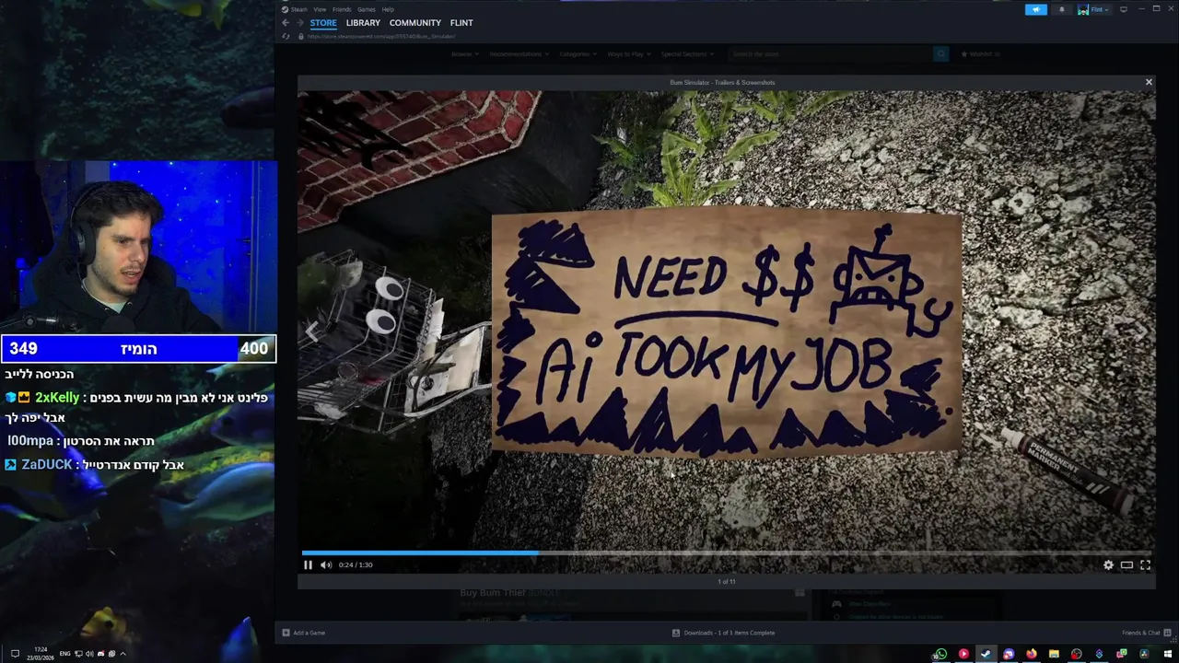The height and width of the screenshot is (663, 1179).
Task: Click the Steam back navigation arrow
Action: pyautogui.click(x=286, y=23)
